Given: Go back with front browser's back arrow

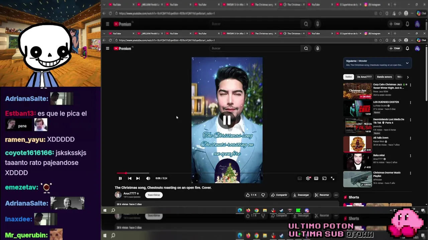Looking at the screenshot, I should [x=104, y=40].
